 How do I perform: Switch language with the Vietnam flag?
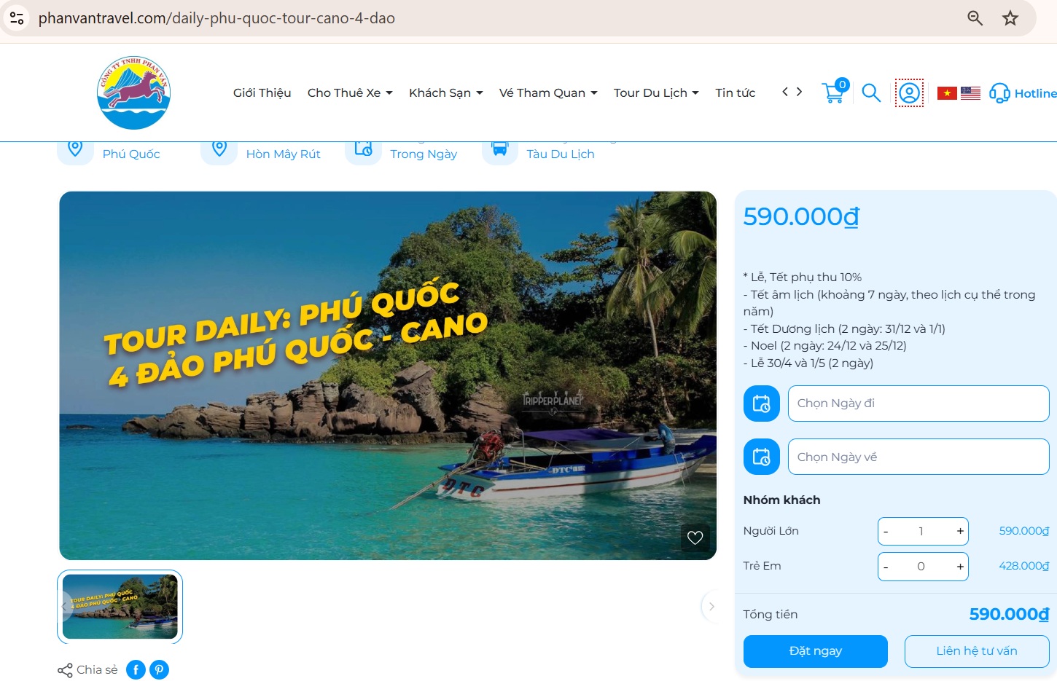click(947, 93)
